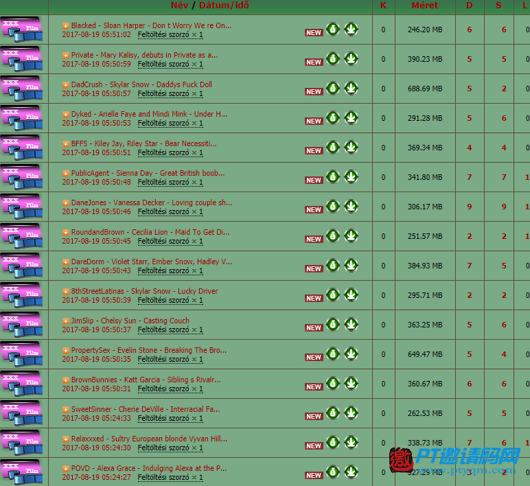The image size is (530, 486).
Task: Download the JimSlip - Chelsy Sun torrent
Action: [x=352, y=324]
